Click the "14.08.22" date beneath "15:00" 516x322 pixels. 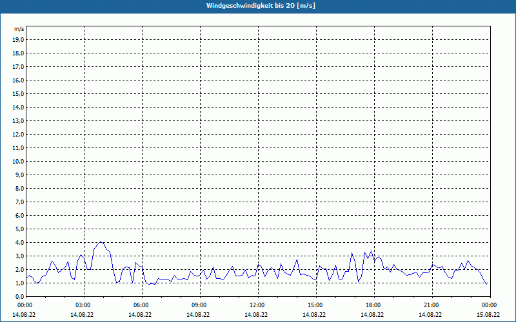click(x=314, y=315)
